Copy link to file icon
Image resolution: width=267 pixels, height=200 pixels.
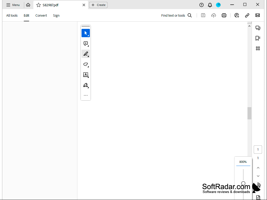(247, 16)
